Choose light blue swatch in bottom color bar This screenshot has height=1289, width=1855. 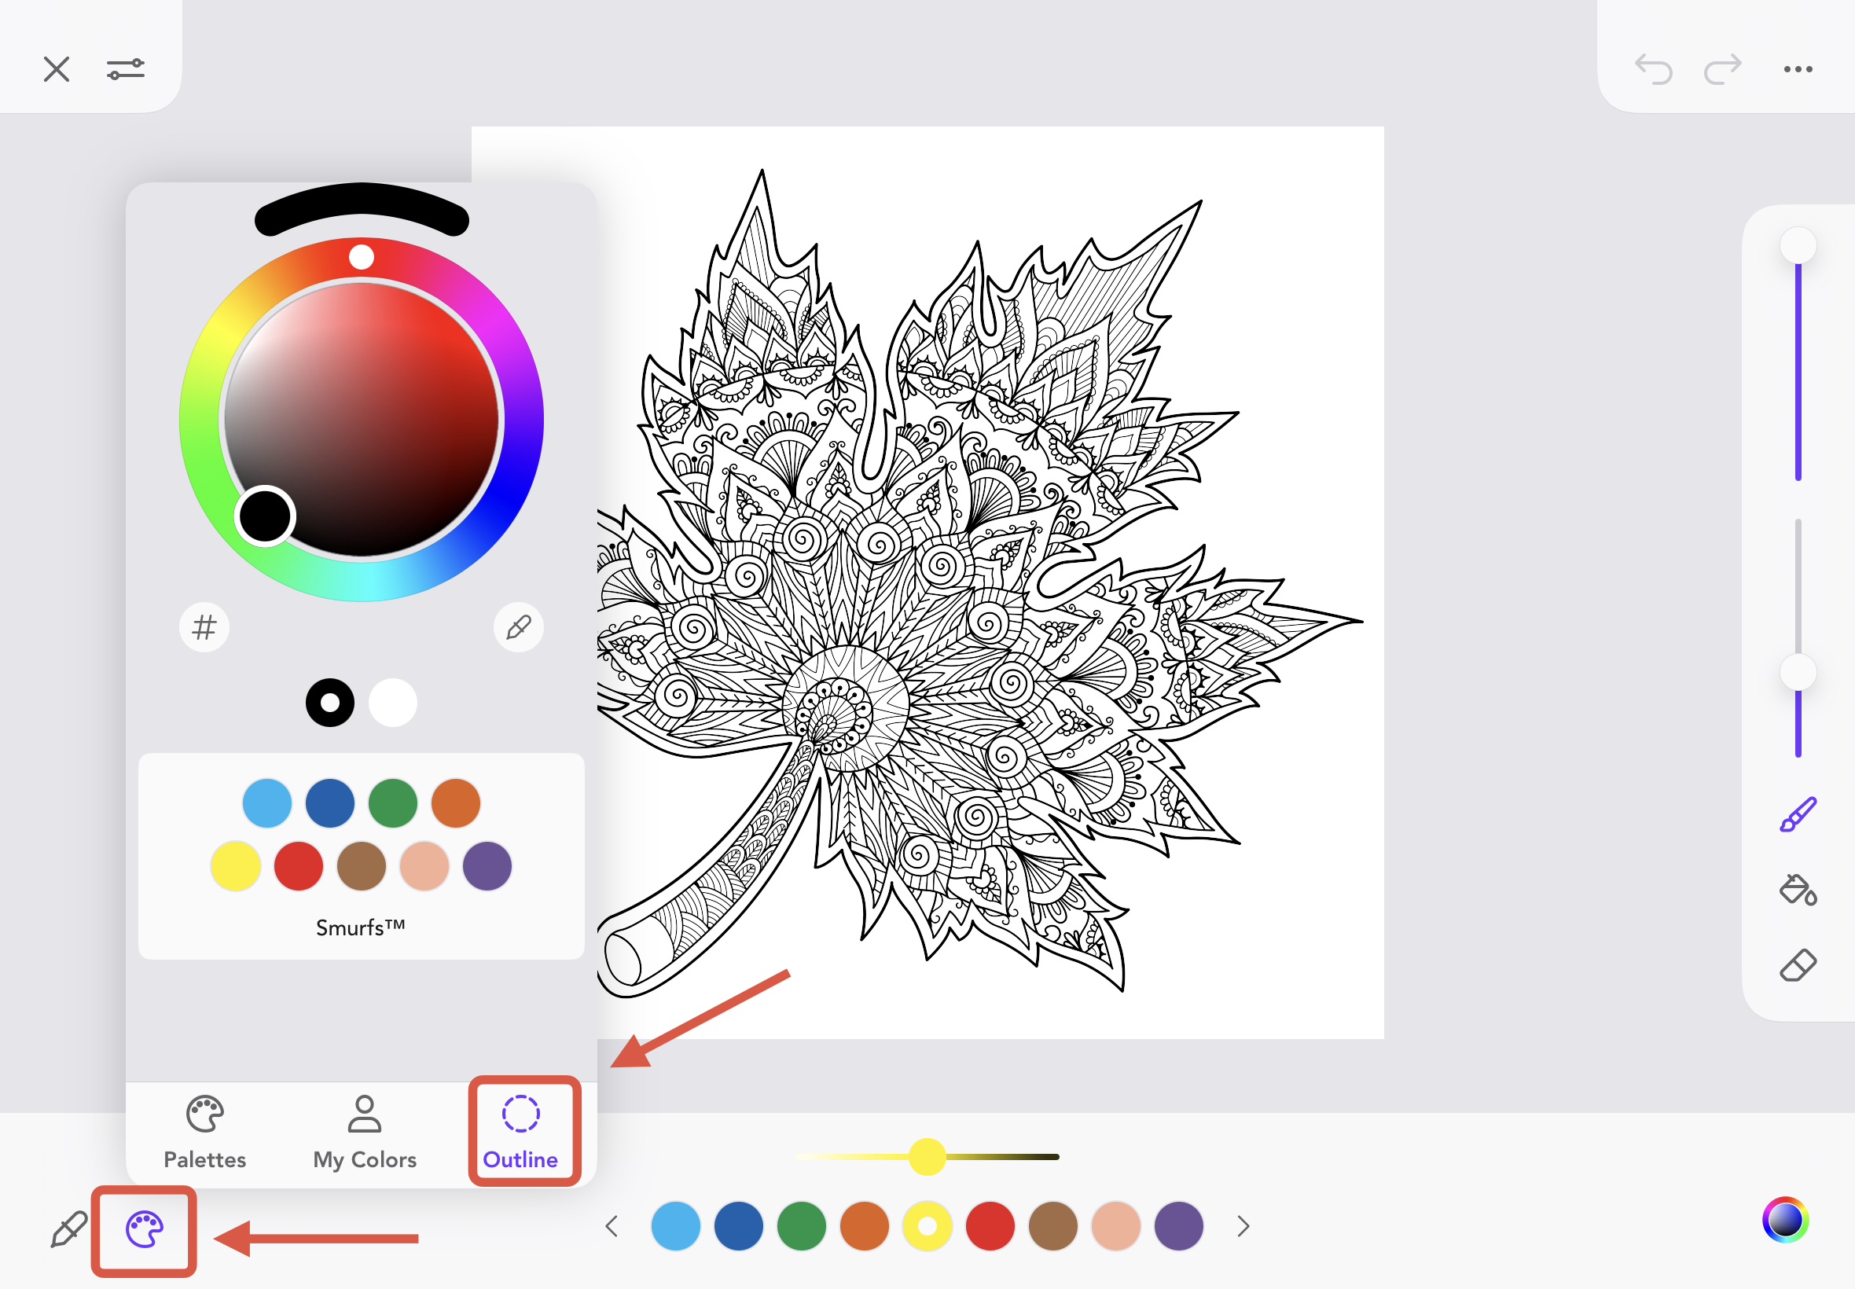[x=676, y=1226]
